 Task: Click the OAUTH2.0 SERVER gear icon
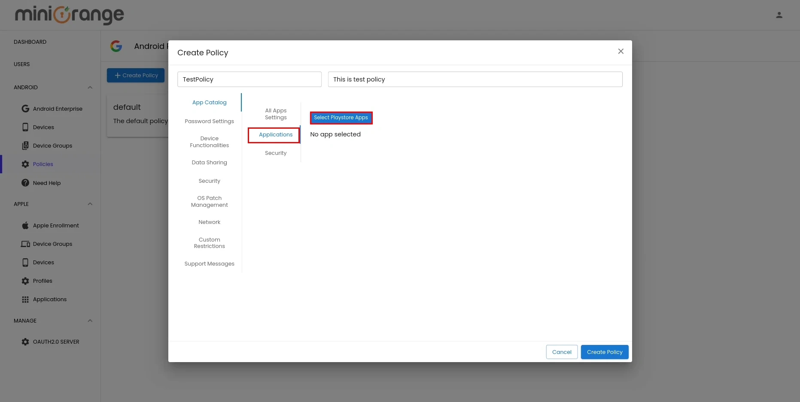coord(25,342)
